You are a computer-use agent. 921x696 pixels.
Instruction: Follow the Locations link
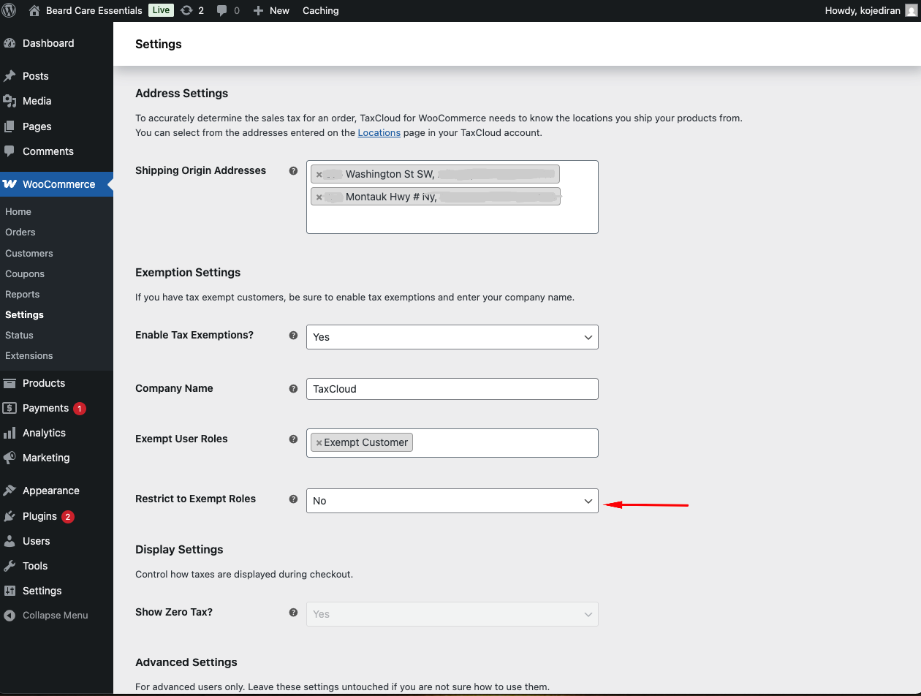pos(379,132)
